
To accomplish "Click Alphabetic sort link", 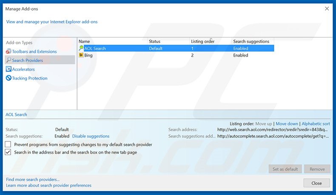I will click(316, 124).
